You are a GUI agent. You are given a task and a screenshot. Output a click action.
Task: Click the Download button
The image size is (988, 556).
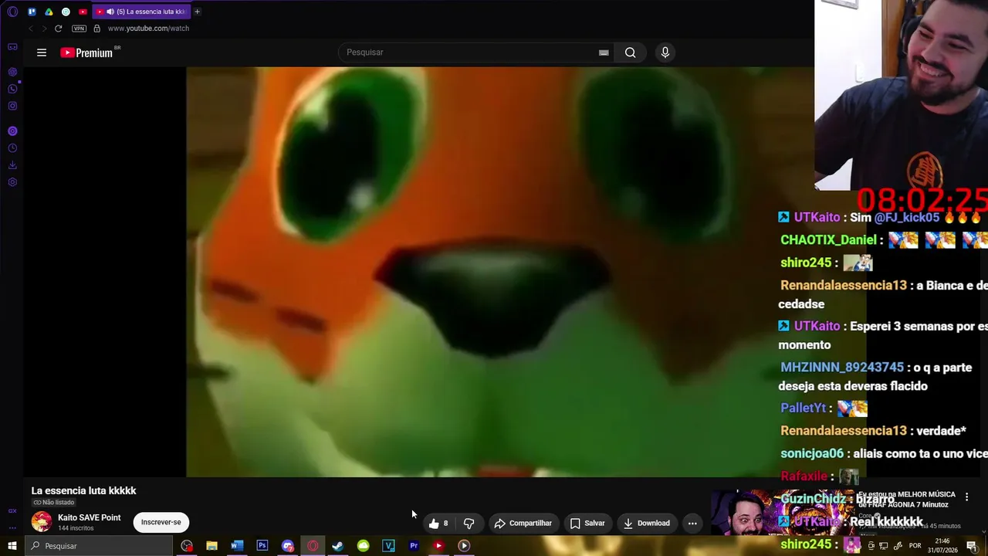[x=647, y=523]
